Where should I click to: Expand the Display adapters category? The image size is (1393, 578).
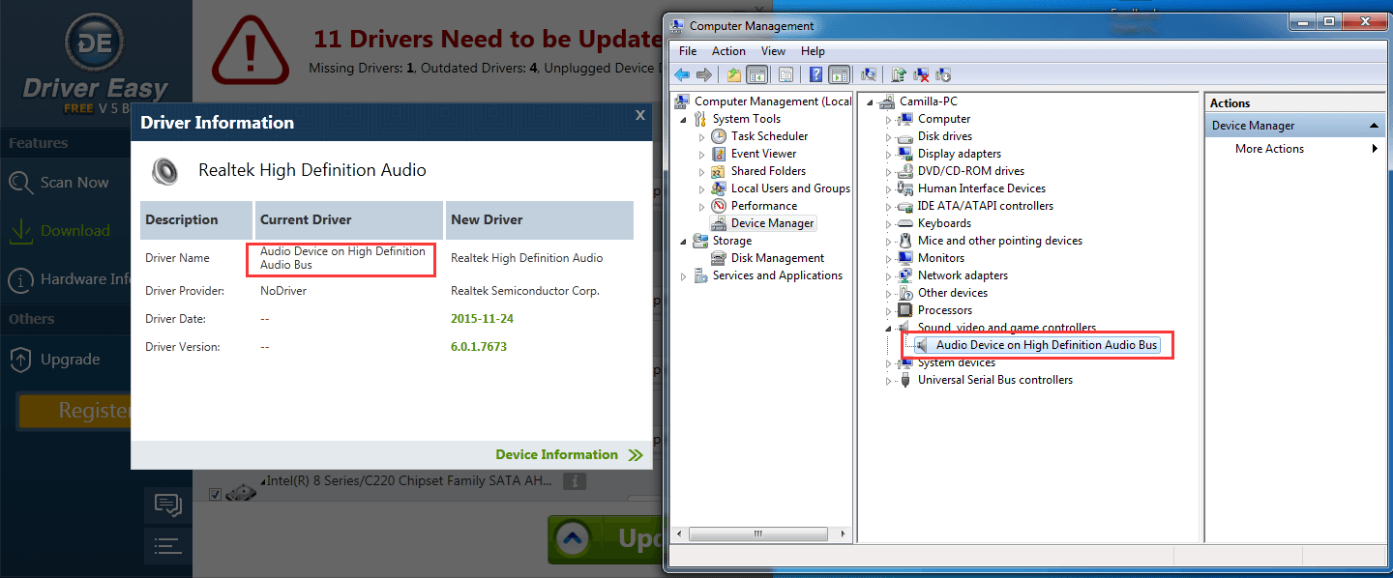(889, 154)
